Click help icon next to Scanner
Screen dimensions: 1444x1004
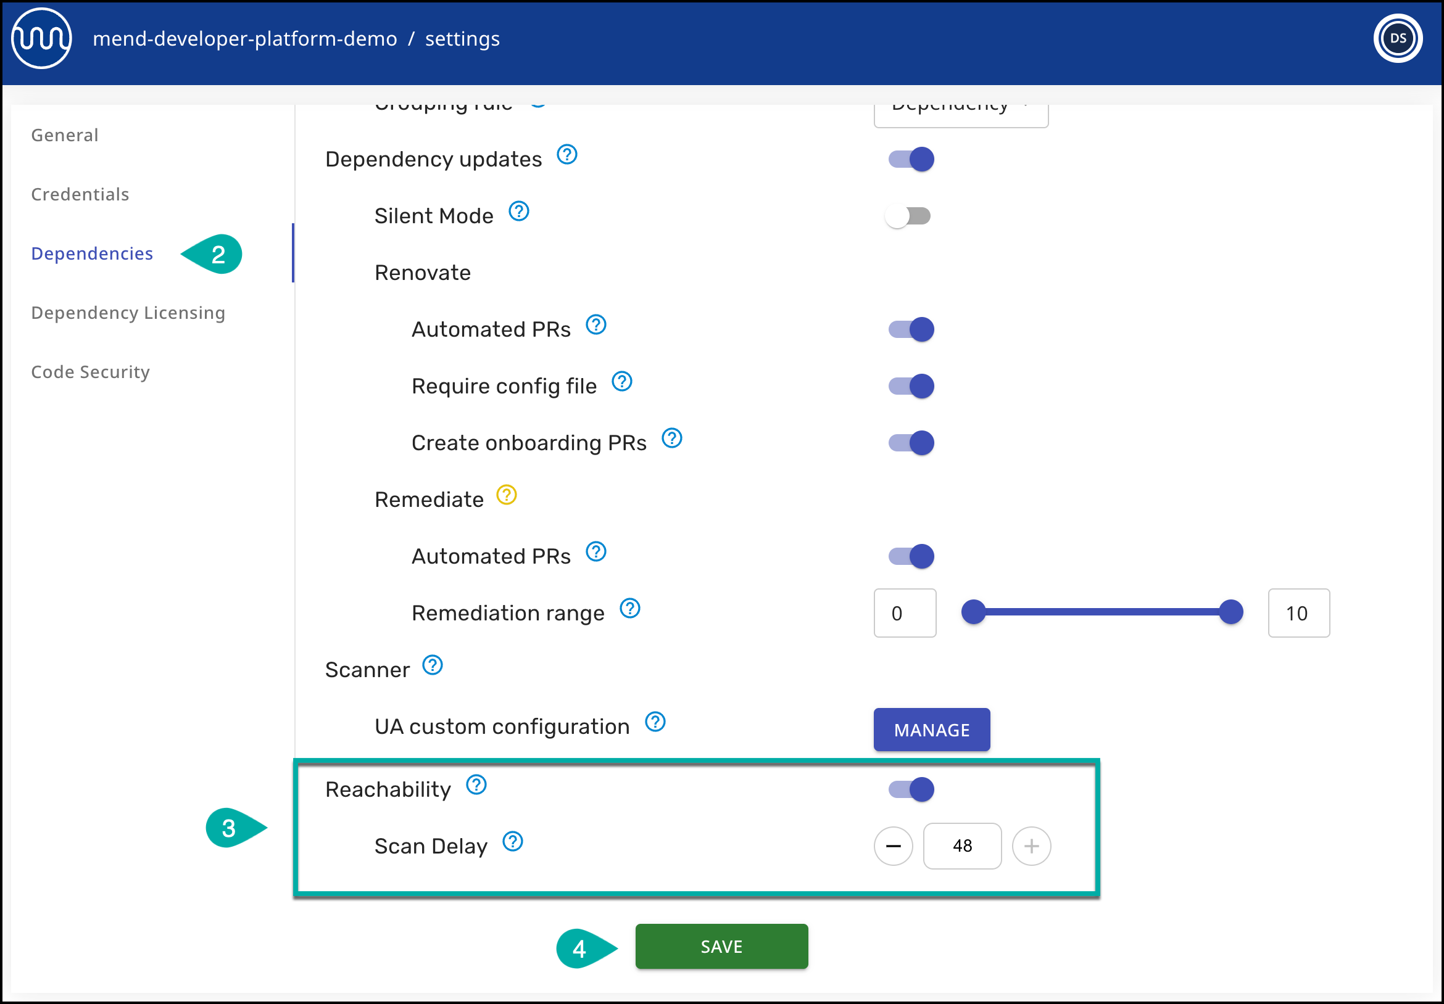click(x=432, y=665)
